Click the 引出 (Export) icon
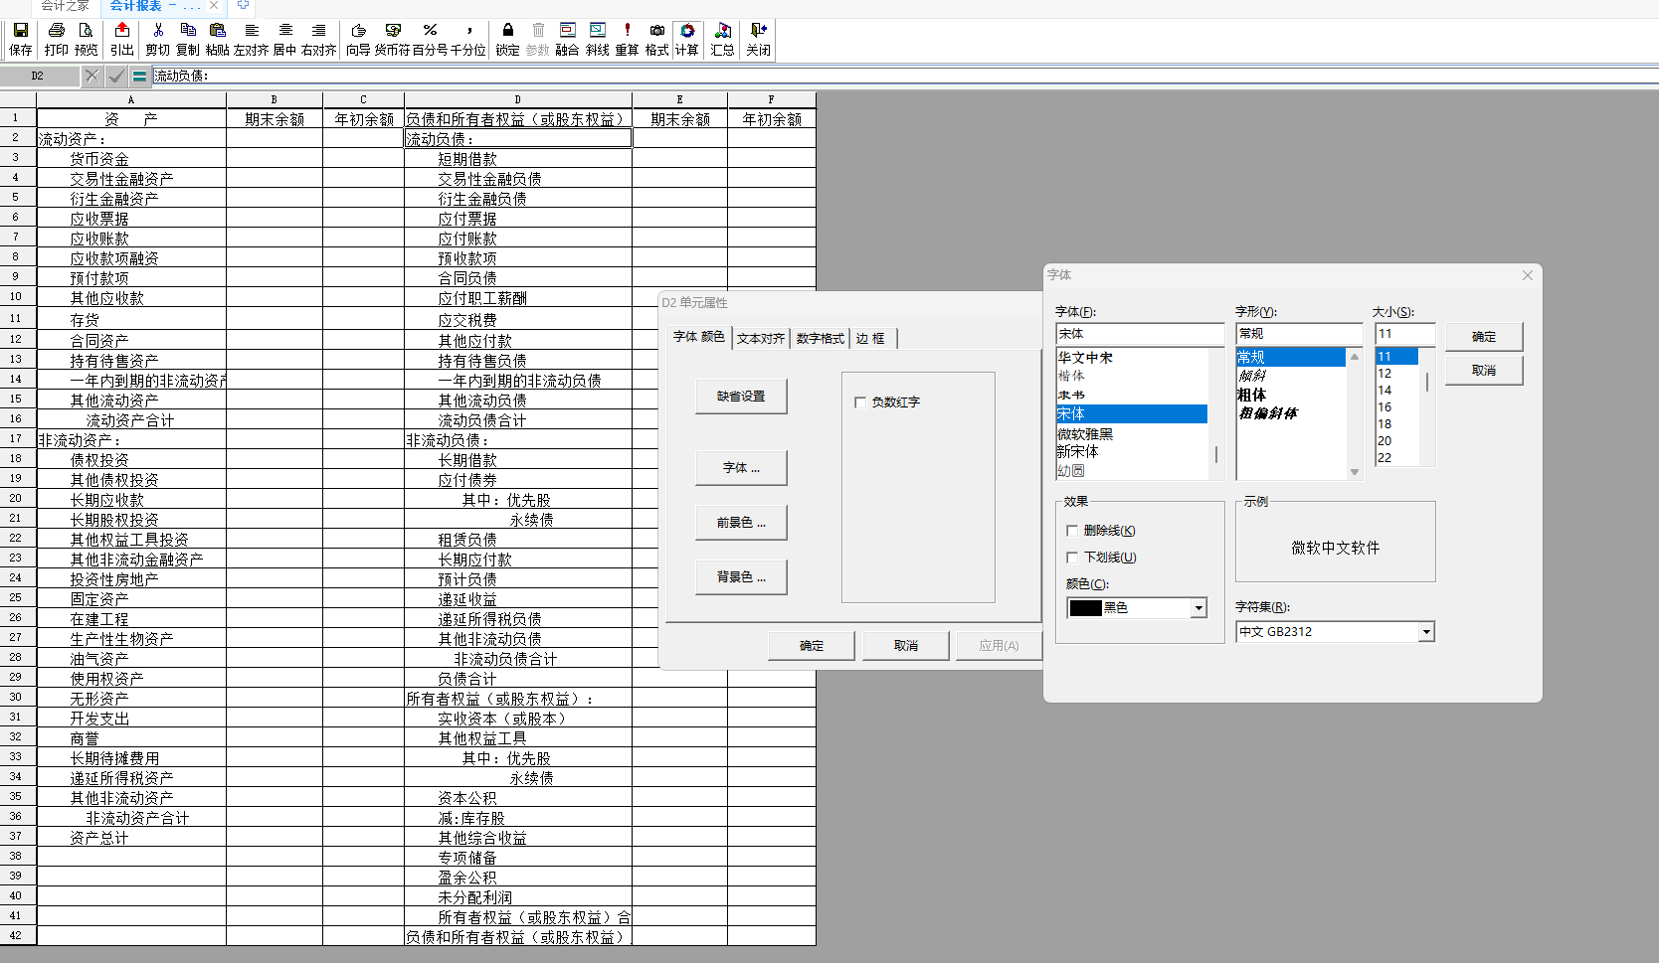 tap(121, 39)
